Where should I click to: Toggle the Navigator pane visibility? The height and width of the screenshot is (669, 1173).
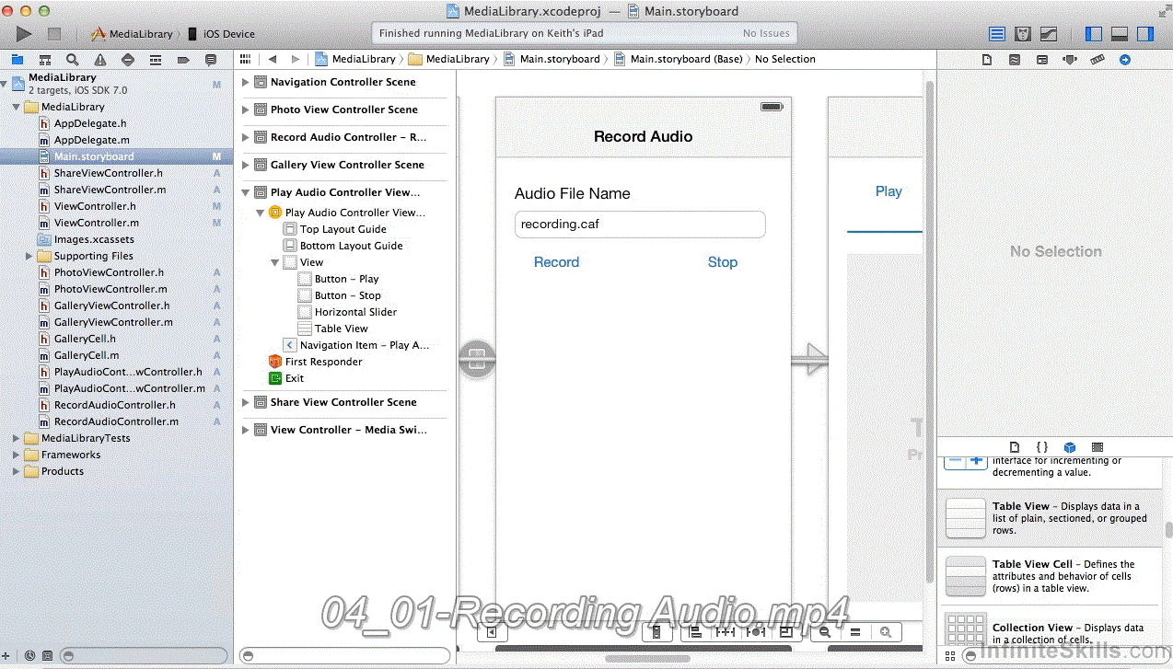click(x=1094, y=34)
